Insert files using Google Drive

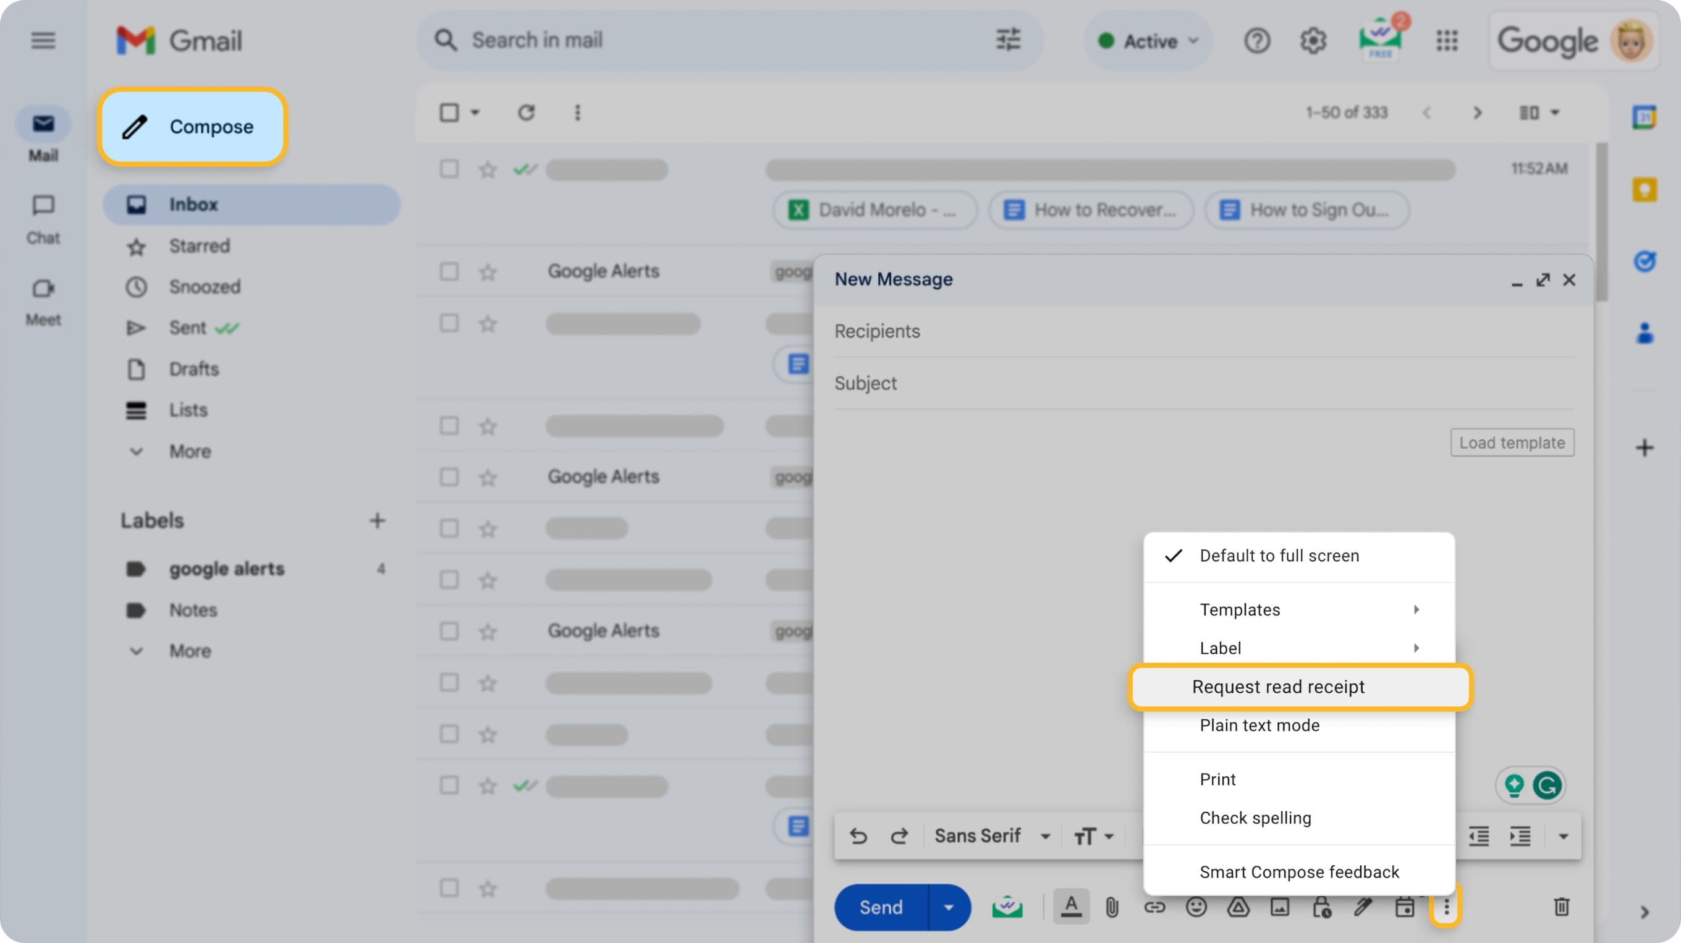click(1239, 907)
